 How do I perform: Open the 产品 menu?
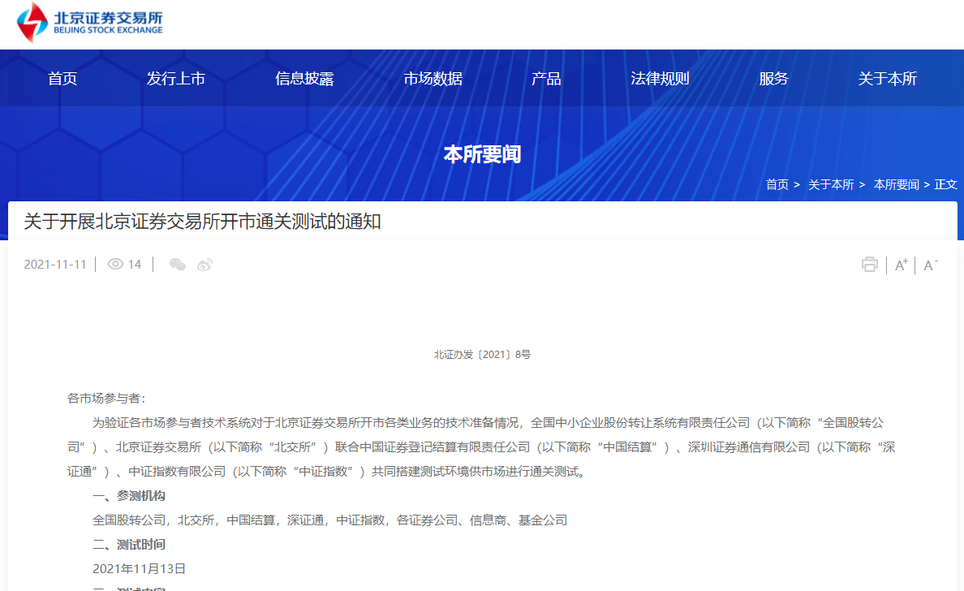[x=546, y=79]
